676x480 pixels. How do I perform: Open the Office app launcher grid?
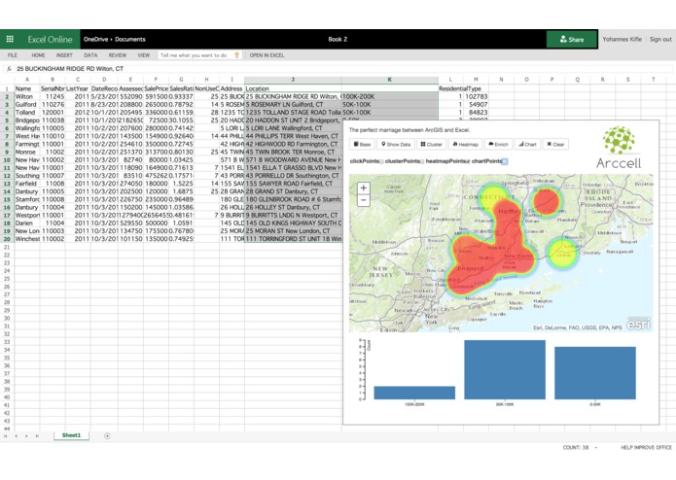click(10, 39)
